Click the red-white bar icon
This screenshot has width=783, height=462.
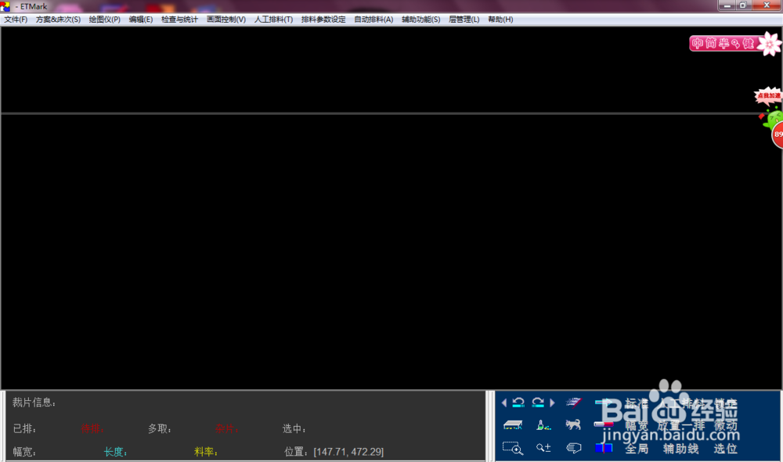click(x=603, y=424)
